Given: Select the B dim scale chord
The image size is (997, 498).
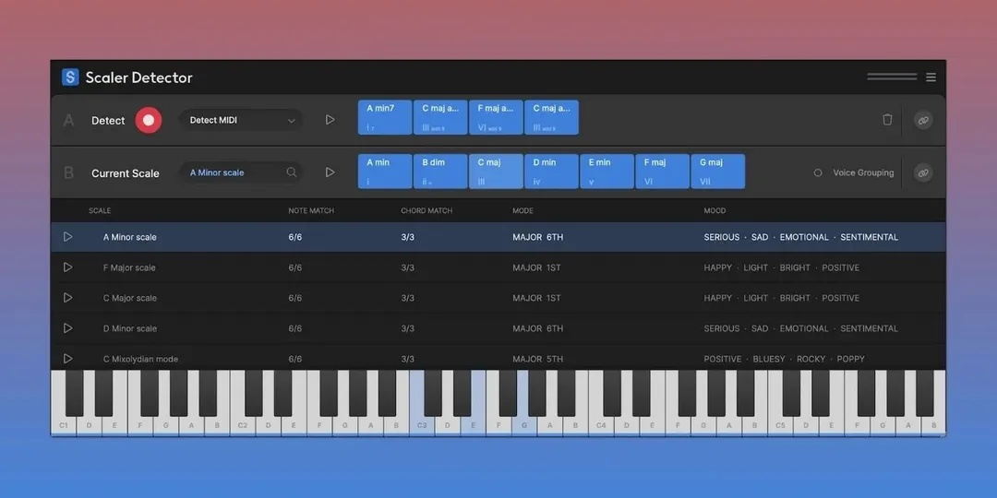Looking at the screenshot, I should (x=440, y=172).
